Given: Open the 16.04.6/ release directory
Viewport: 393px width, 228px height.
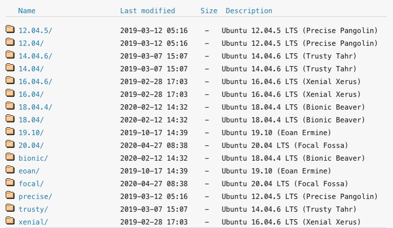Looking at the screenshot, I should click(x=35, y=81).
